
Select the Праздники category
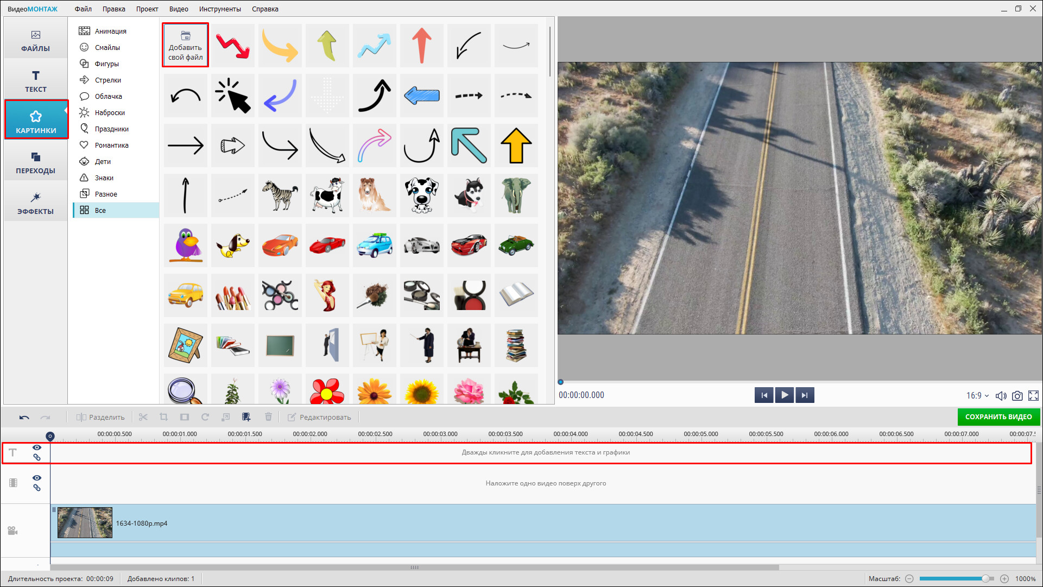coord(116,129)
